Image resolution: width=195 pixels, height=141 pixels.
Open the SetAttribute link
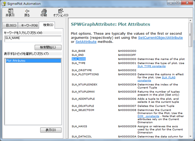pyautogui.click(x=86, y=42)
